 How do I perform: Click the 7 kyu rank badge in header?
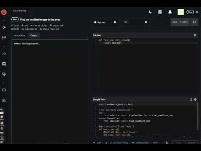pos(190,12)
